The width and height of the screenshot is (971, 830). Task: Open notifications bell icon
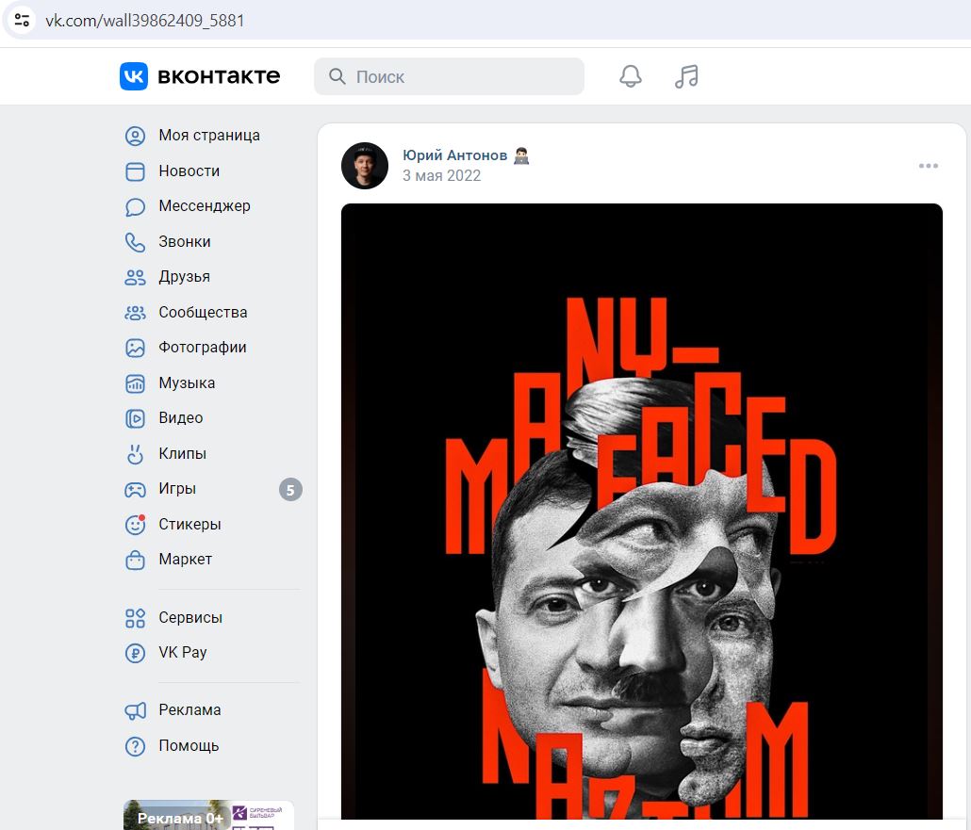tap(631, 76)
